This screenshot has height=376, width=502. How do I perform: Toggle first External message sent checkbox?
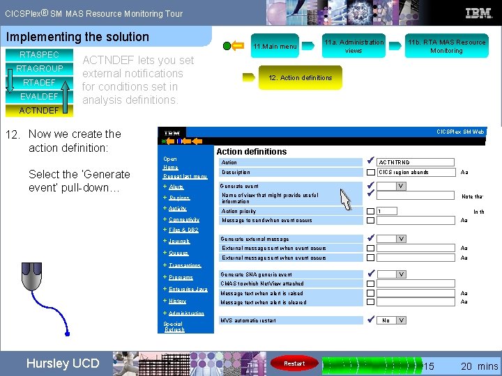coord(370,248)
